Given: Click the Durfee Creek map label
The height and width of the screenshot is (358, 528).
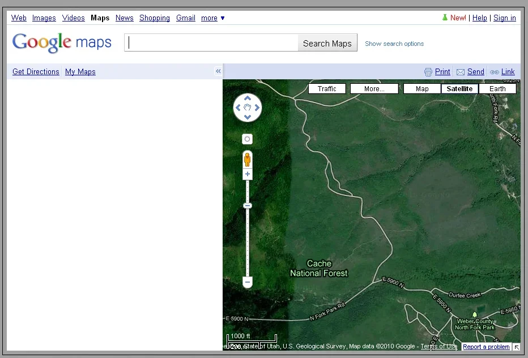Looking at the screenshot, I should [x=465, y=295].
